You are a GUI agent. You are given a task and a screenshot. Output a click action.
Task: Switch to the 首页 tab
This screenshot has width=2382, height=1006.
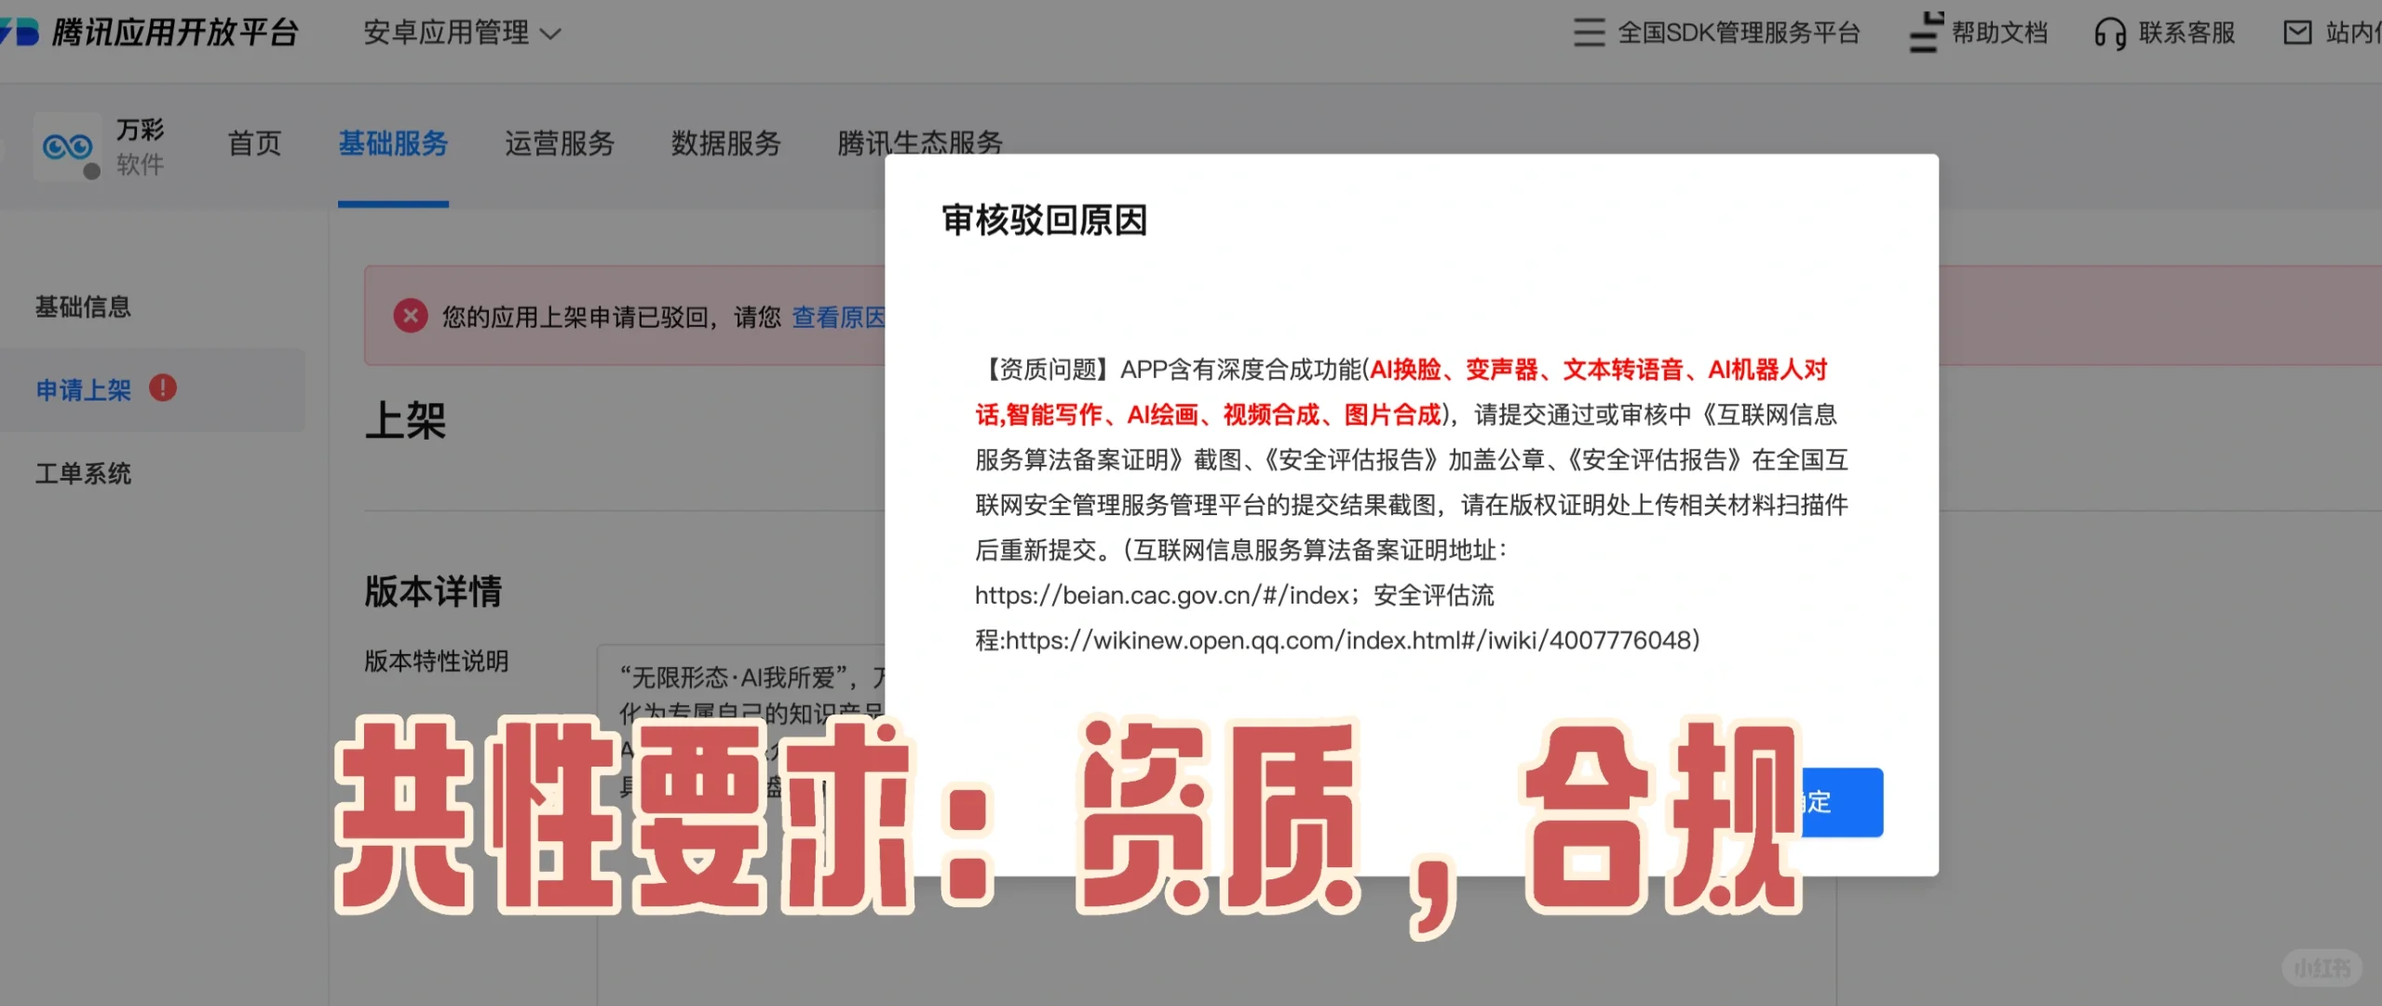point(253,143)
